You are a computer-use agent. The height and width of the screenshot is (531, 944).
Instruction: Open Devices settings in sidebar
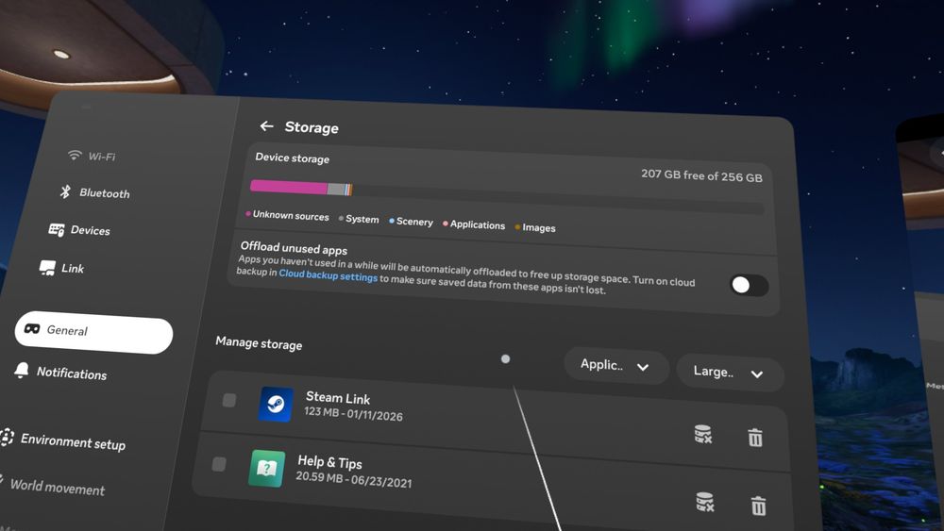pos(79,230)
